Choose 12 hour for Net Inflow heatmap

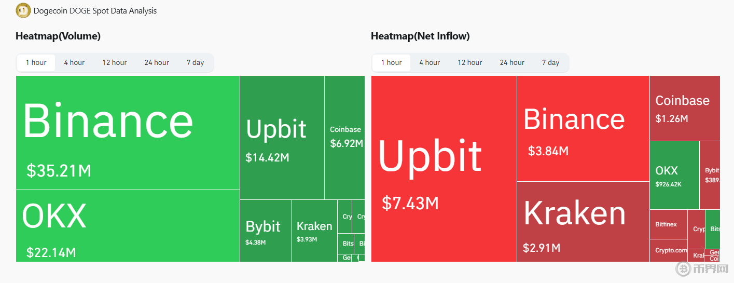point(469,62)
